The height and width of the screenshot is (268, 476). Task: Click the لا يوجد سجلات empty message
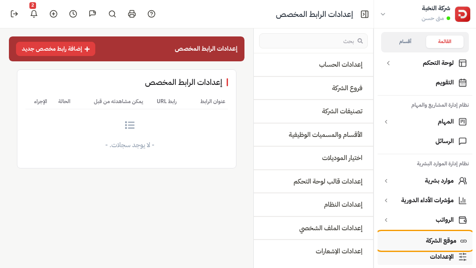point(130,145)
